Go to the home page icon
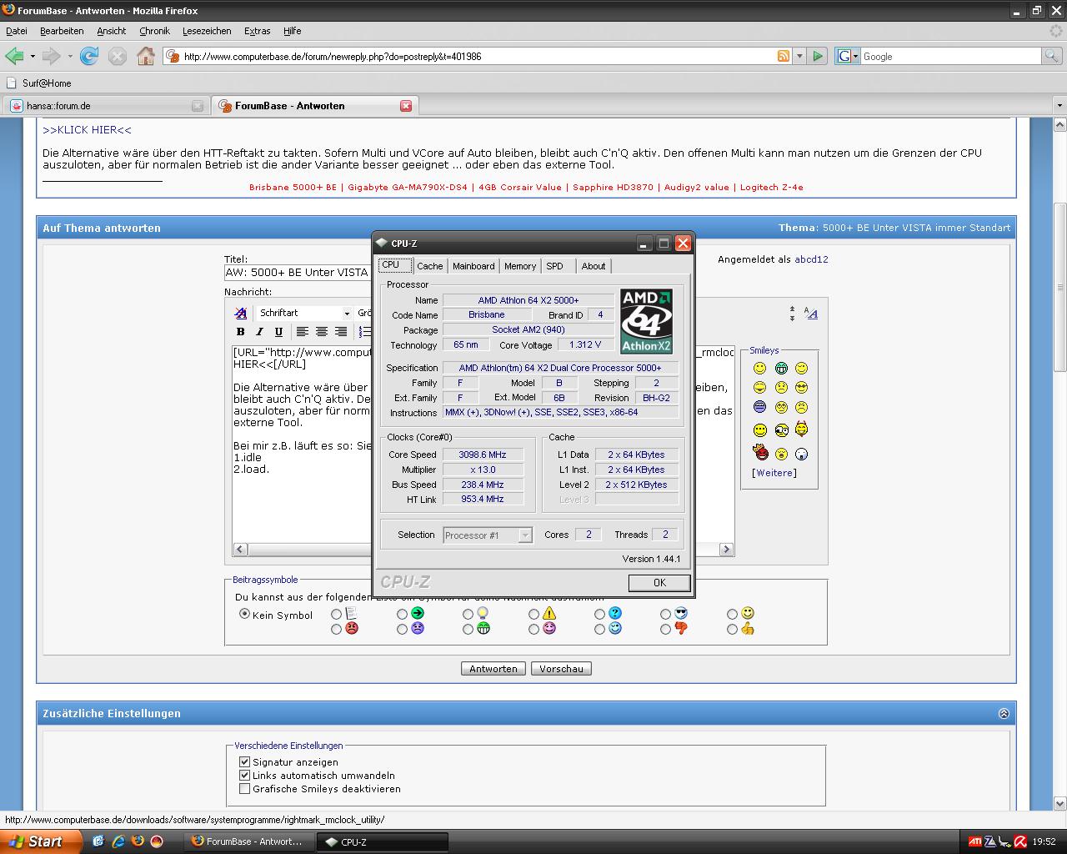The image size is (1067, 854). click(146, 56)
